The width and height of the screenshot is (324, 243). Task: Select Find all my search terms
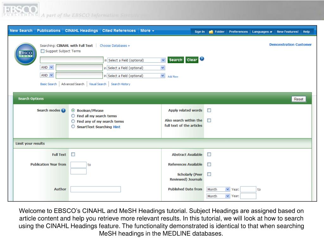tap(73, 116)
